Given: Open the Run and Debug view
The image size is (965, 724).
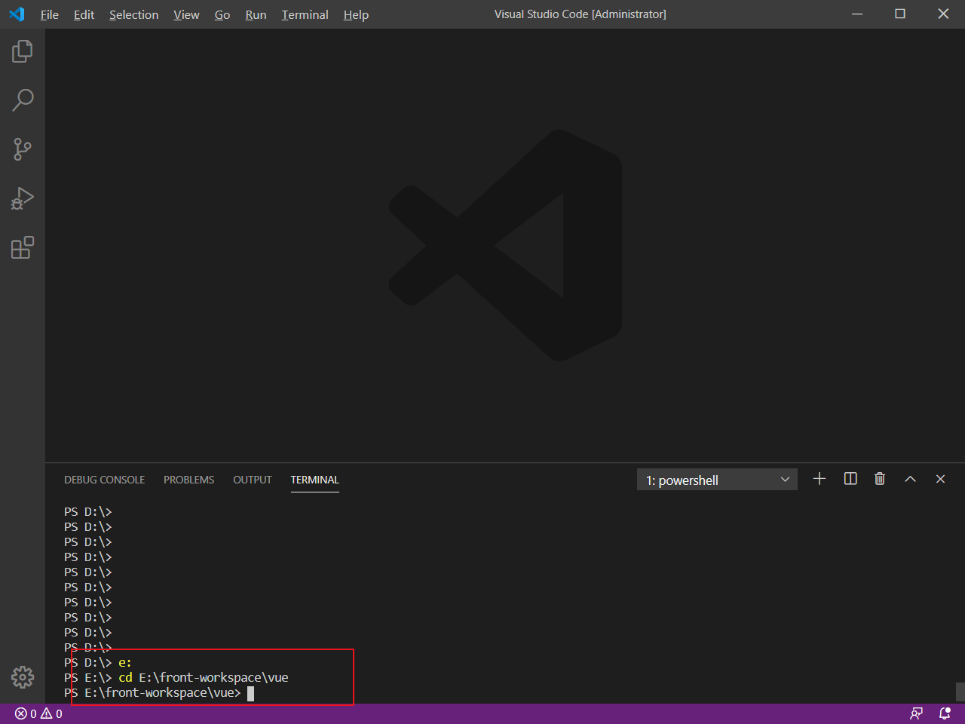Looking at the screenshot, I should [23, 198].
